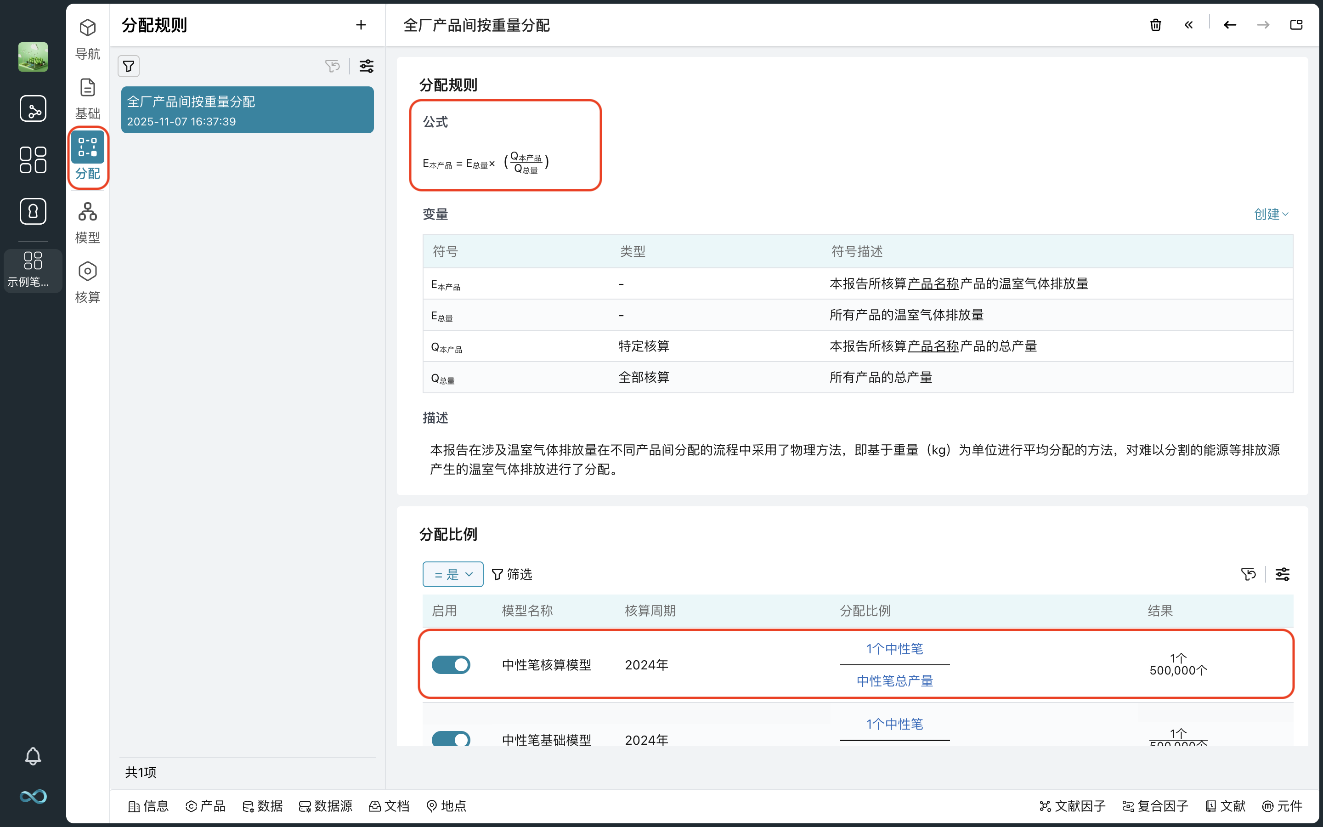Open the grid apps icon in left rail

33,160
